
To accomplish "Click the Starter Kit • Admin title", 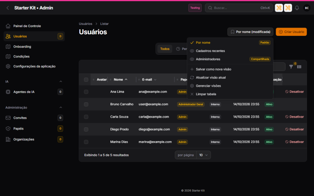I will tap(33, 8).
